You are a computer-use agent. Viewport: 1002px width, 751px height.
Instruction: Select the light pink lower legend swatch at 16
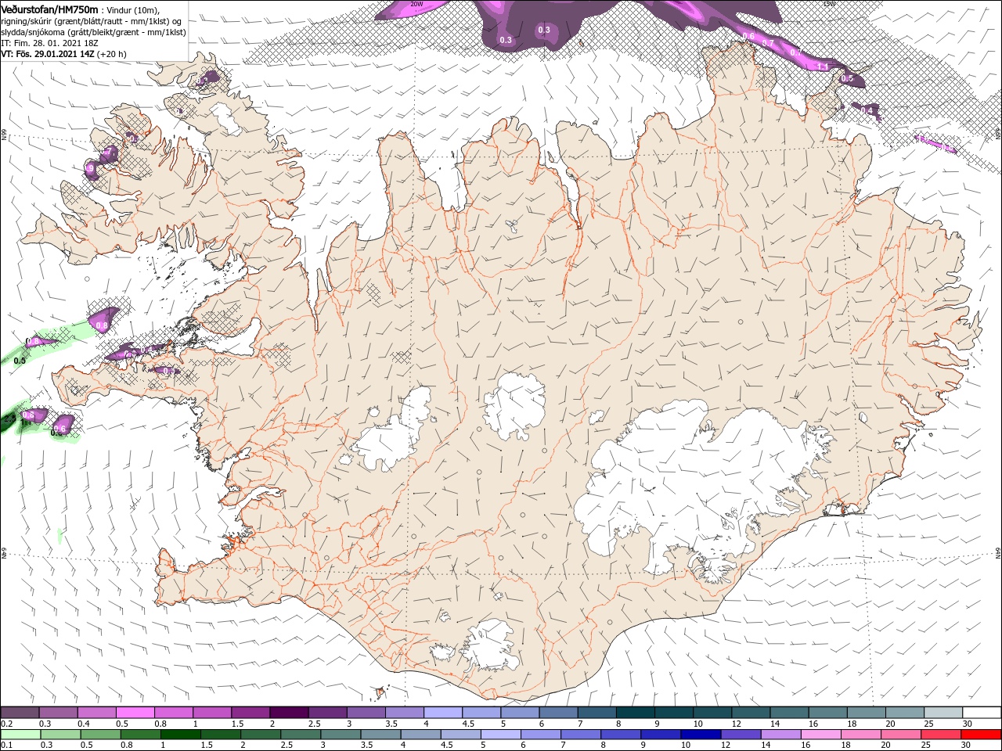[819, 735]
